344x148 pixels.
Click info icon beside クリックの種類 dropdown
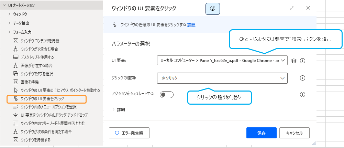coord(303,78)
